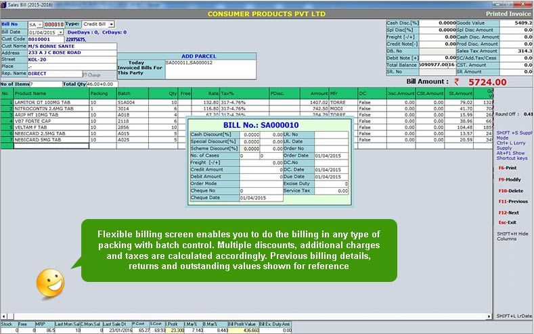Screen dimensions: 534x334
Task: Click the Rep. Name field DIRECT
Action: (55, 74)
